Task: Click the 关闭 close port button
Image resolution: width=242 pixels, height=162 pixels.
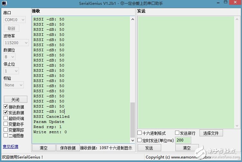Action: tap(15, 100)
